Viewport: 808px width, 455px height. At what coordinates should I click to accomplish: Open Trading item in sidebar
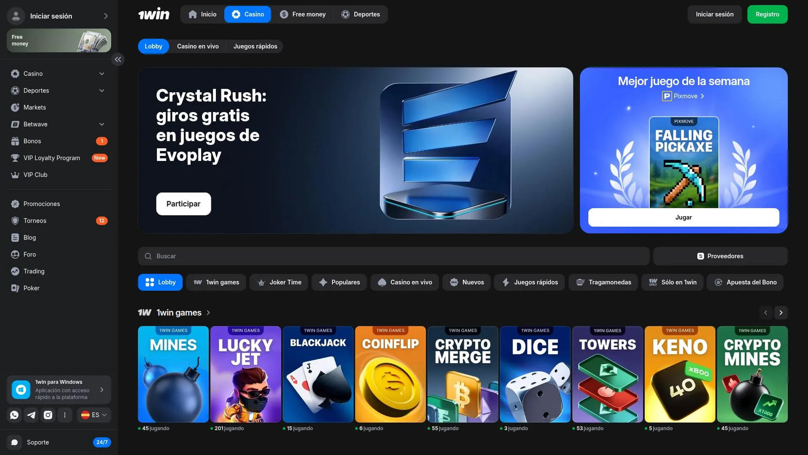[59, 271]
